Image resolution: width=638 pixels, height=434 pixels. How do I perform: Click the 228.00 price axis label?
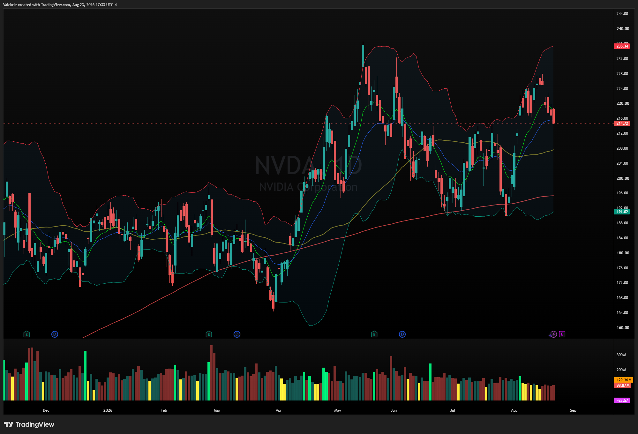(x=622, y=74)
